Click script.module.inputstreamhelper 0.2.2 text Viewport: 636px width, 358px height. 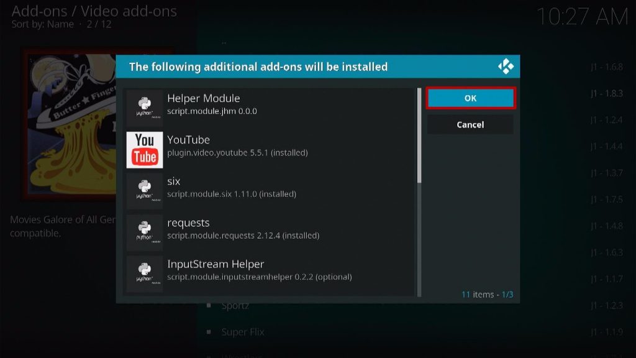(260, 277)
